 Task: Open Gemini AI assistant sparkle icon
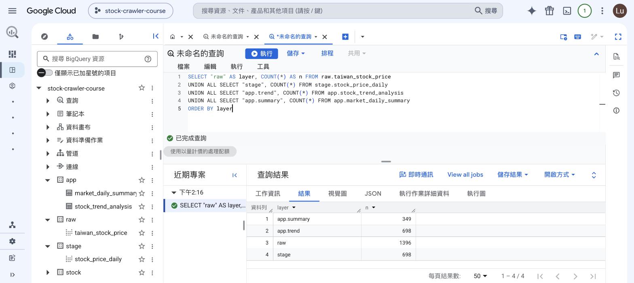point(532,11)
